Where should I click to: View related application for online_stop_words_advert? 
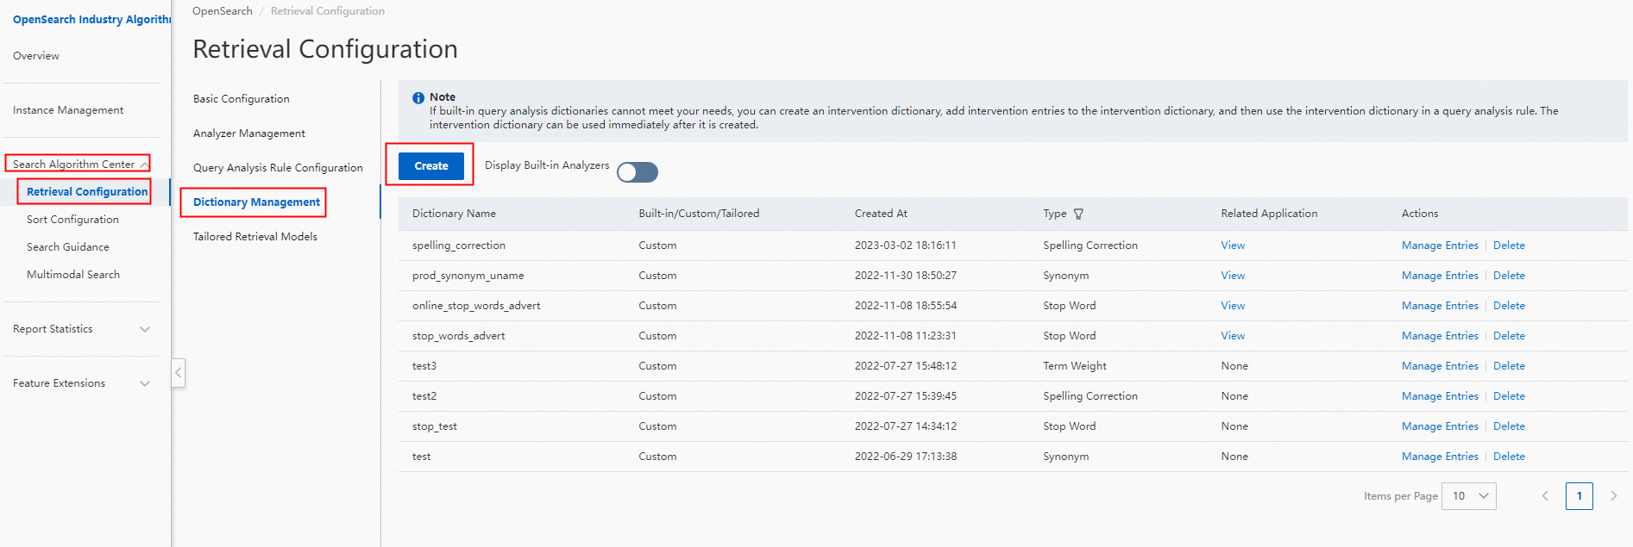[x=1233, y=306]
